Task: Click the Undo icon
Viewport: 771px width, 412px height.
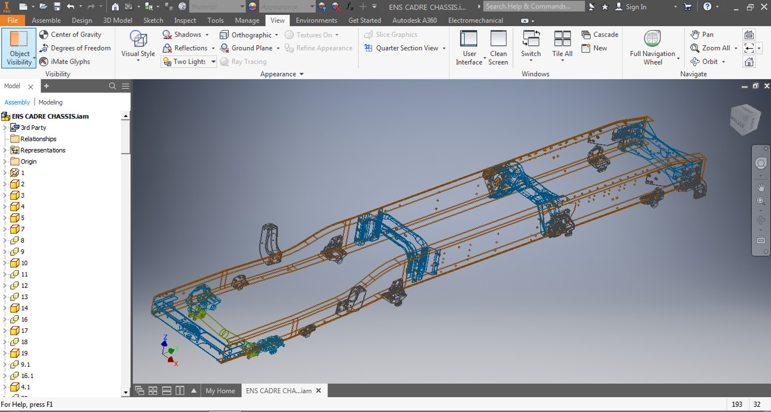Action: pos(71,6)
